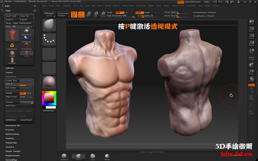
Task: Select the Clay sculpting brush
Action: coord(93,157)
